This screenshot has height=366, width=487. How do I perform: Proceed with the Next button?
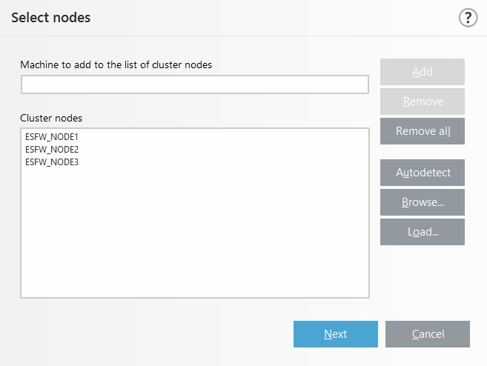point(336,334)
